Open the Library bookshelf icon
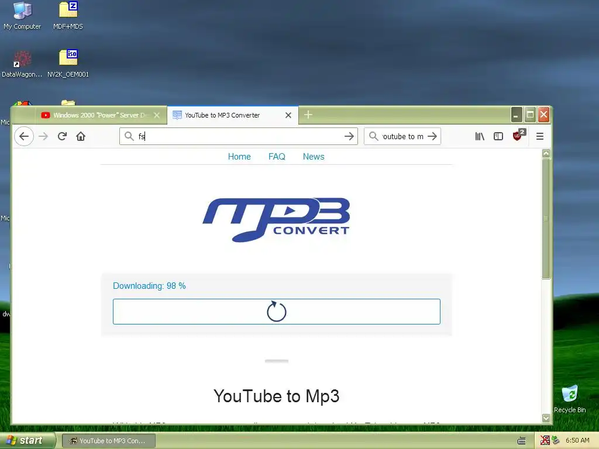 [480, 136]
